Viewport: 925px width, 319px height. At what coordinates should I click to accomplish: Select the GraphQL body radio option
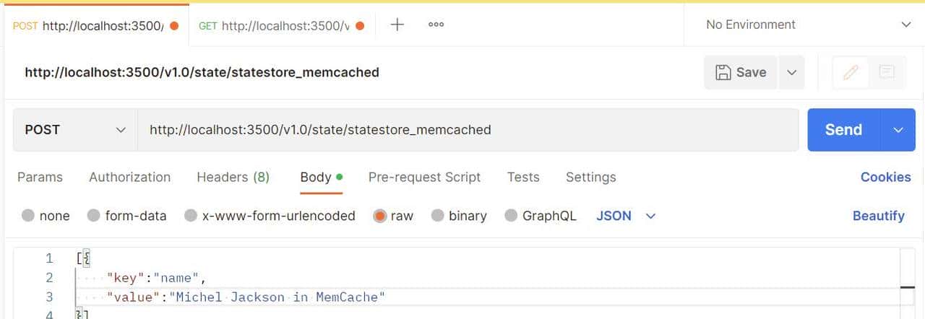[x=511, y=216]
